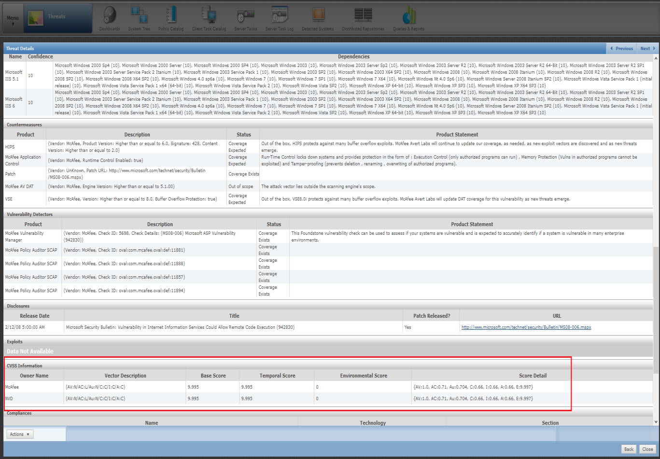Image resolution: width=660 pixels, height=459 pixels.
Task: Go to the Next threat
Action: [647, 48]
